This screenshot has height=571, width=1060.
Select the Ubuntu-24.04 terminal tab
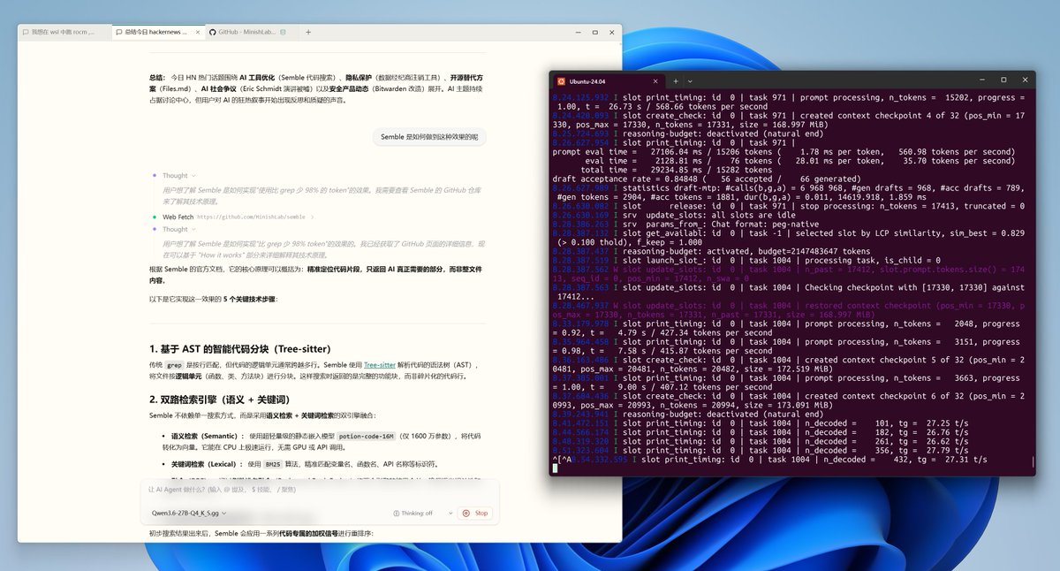(x=609, y=80)
